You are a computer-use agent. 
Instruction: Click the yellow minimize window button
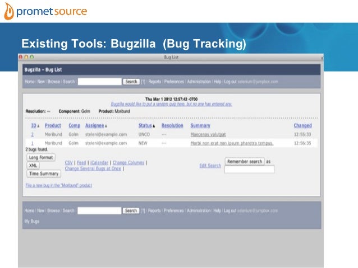[x=26, y=57]
